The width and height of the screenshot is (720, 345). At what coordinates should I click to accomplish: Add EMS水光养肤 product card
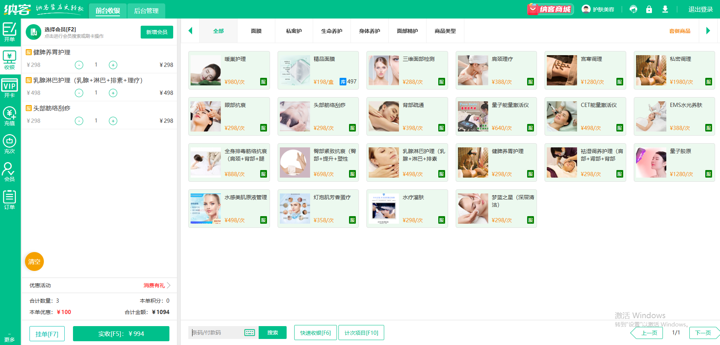674,116
